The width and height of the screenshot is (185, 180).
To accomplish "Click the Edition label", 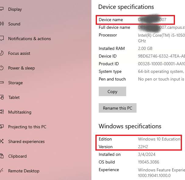I will pos(105,139).
